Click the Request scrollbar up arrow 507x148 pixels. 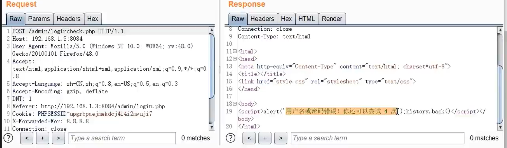point(212,30)
